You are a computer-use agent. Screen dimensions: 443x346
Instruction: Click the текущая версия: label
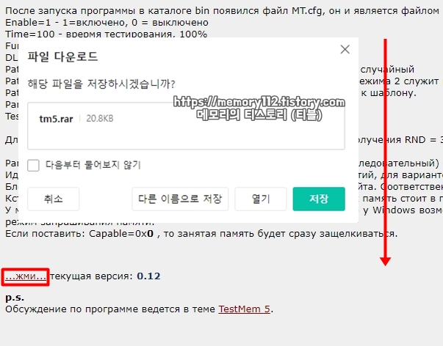91,276
